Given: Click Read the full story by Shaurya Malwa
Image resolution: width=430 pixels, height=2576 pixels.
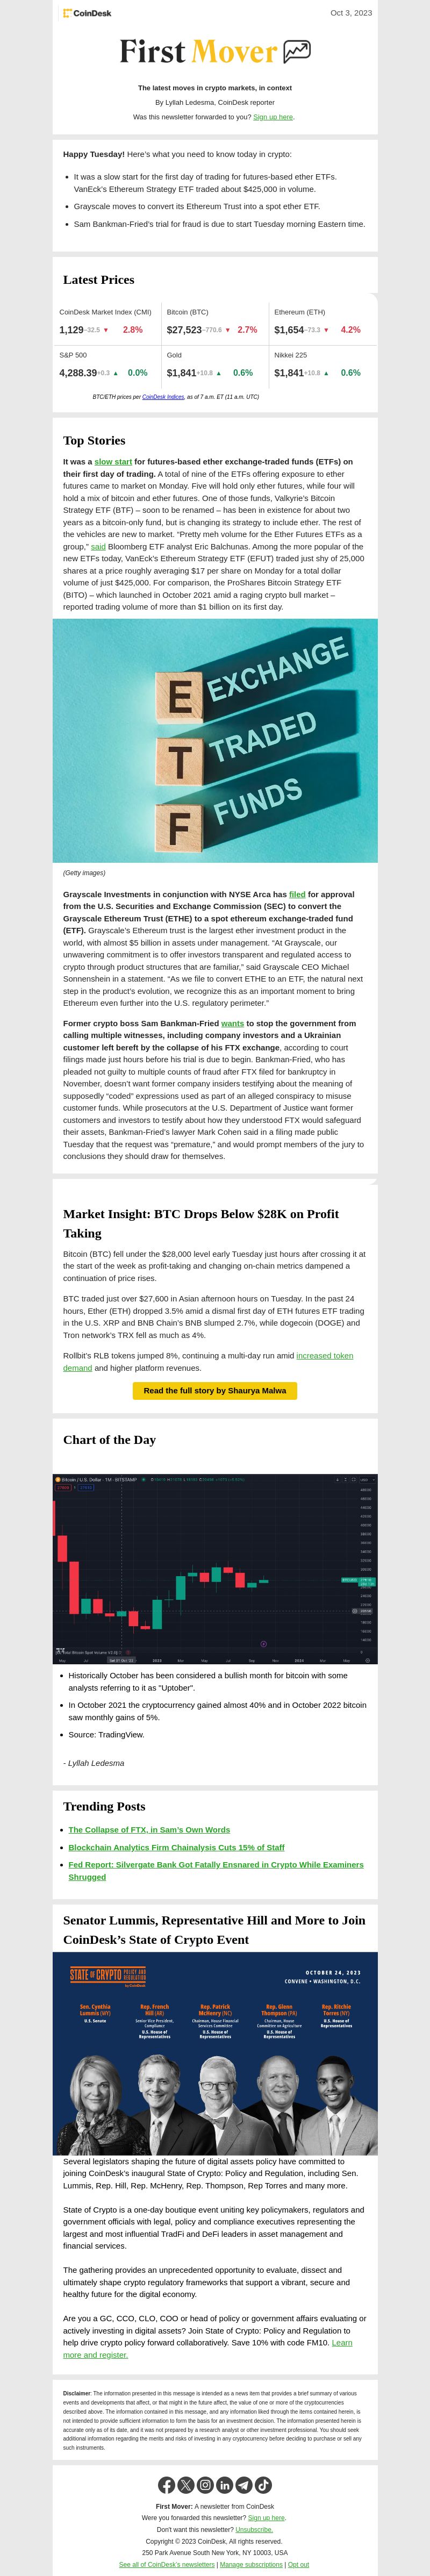Looking at the screenshot, I should [215, 1390].
